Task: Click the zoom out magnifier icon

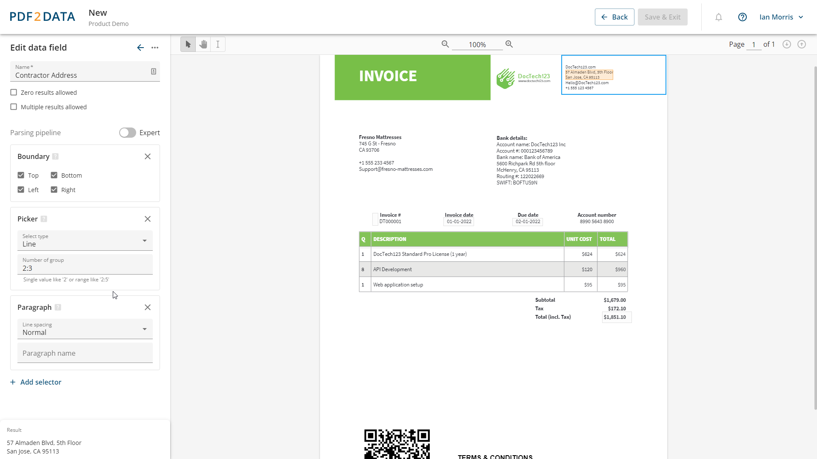Action: tap(446, 44)
